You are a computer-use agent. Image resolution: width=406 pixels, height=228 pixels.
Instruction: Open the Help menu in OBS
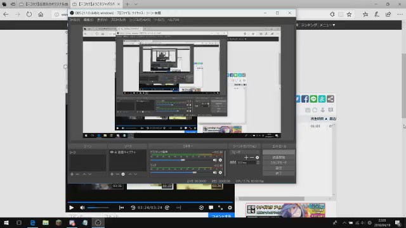pos(173,20)
